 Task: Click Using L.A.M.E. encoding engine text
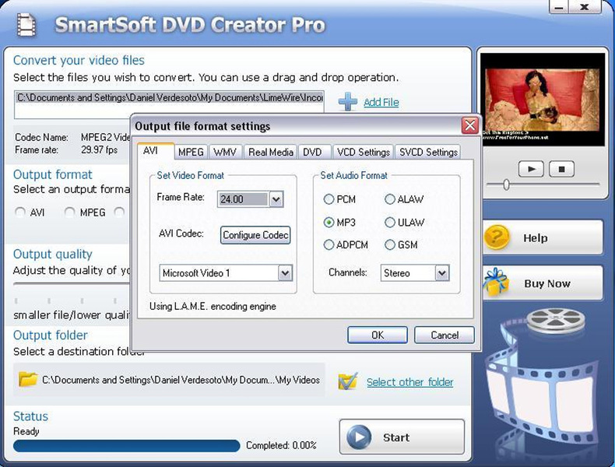point(213,306)
